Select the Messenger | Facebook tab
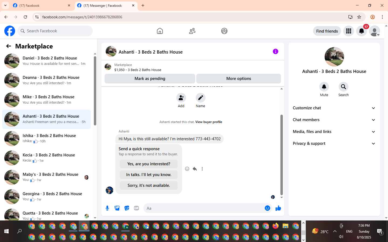388x242 pixels. [x=106, y=5]
